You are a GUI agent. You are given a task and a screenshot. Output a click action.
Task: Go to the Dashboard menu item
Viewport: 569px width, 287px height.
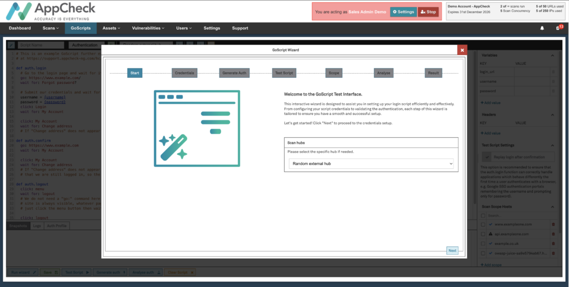pyautogui.click(x=20, y=28)
